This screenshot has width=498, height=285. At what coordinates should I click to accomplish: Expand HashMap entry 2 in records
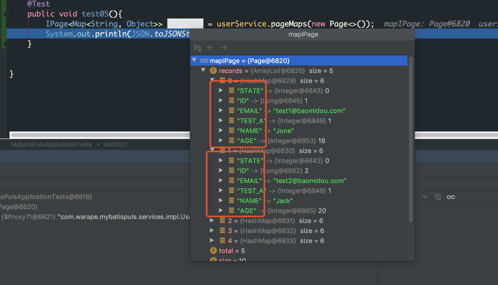[212, 220]
